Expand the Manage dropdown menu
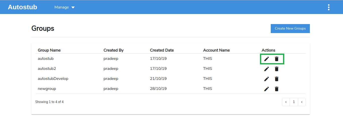The height and width of the screenshot is (125, 343). pos(64,7)
